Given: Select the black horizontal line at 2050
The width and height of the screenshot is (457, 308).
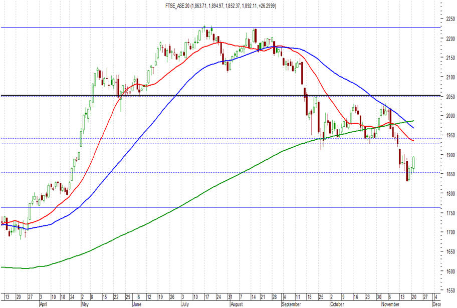Looking at the screenshot, I should (x=220, y=95).
